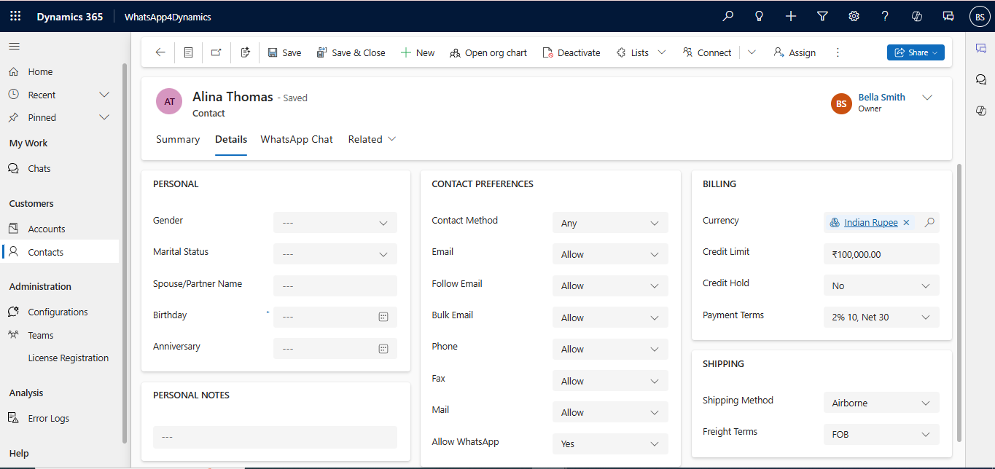
Task: Toggle the hamburger navigation menu
Action: pos(14,46)
